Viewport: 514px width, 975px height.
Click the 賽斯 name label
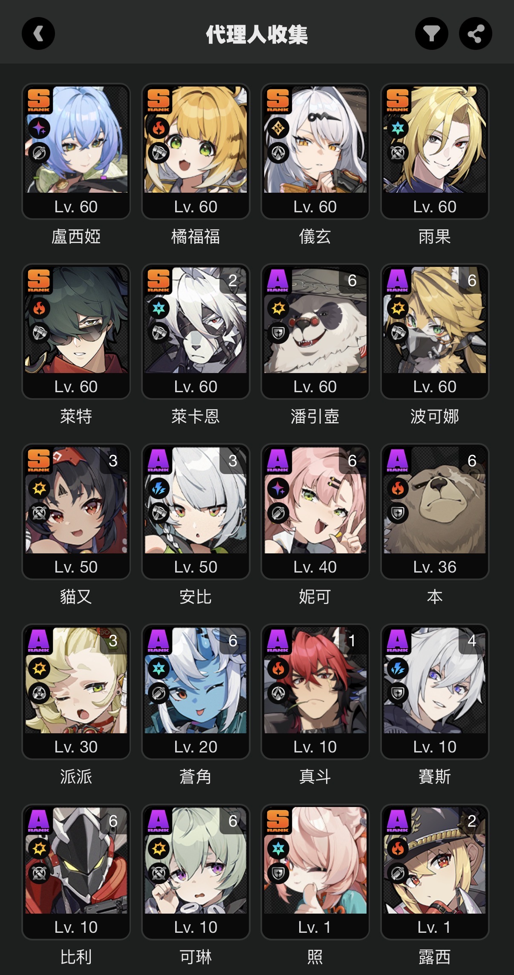click(x=435, y=777)
